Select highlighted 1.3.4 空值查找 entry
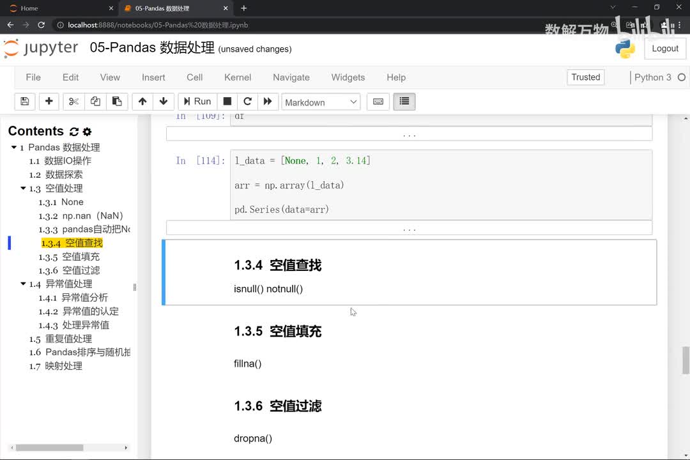690x460 pixels. pyautogui.click(x=72, y=243)
